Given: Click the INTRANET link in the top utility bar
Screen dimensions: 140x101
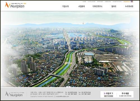Looking at the screenshot, I should (100, 2).
